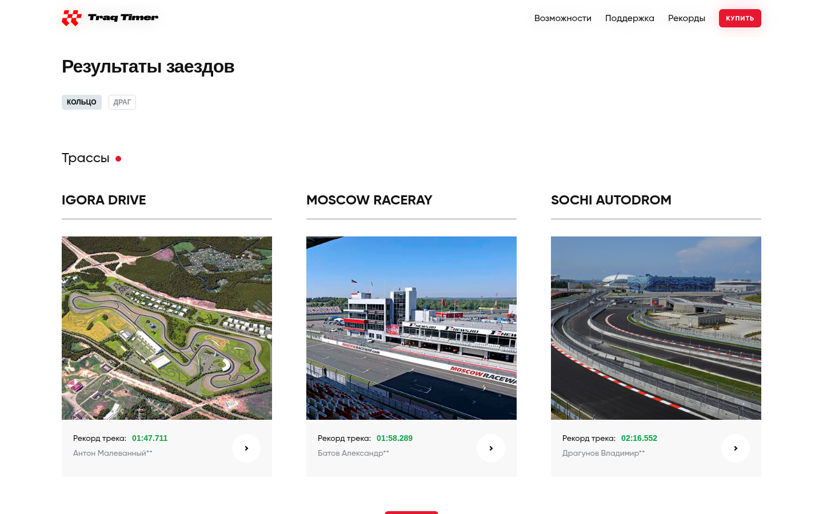This screenshot has width=823, height=514.
Task: Click the IGORA DRIVE track title
Action: click(104, 200)
